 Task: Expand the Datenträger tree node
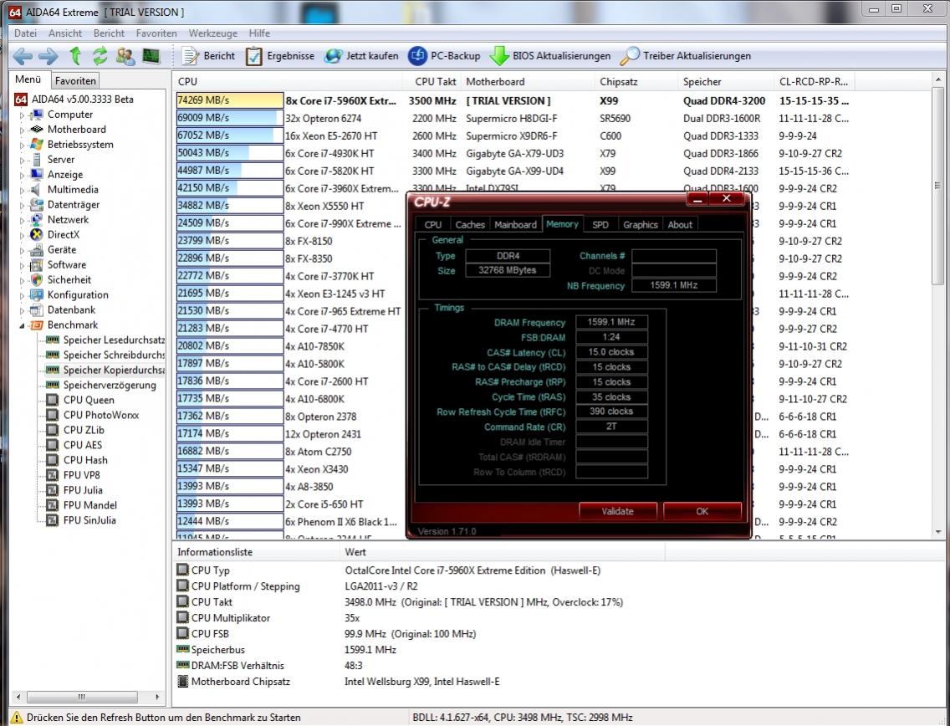coord(23,205)
